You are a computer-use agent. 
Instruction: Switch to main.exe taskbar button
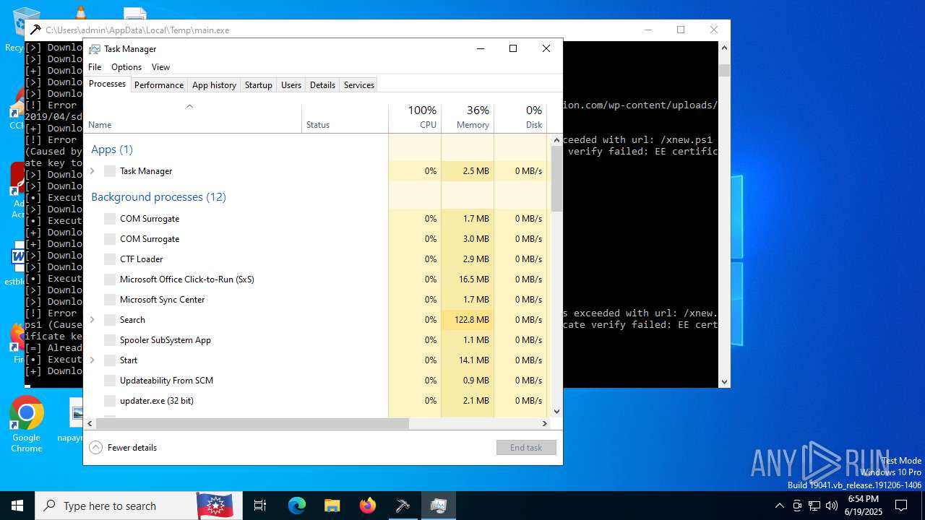pyautogui.click(x=403, y=506)
